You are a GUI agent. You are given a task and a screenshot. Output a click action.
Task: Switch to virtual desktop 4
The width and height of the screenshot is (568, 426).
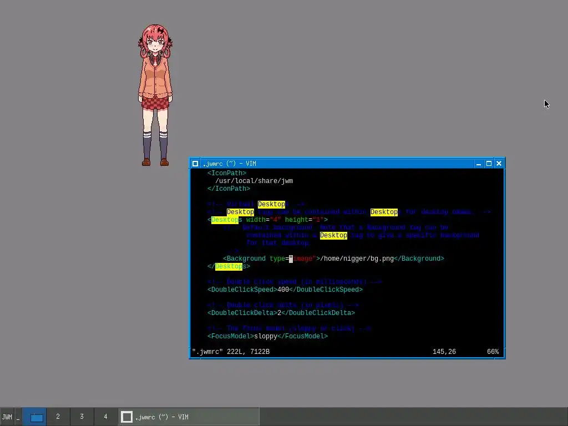point(105,417)
